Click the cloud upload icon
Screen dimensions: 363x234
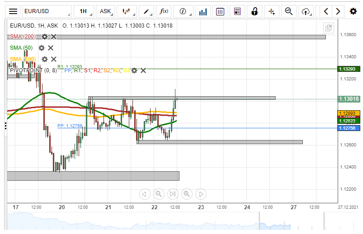(306, 11)
